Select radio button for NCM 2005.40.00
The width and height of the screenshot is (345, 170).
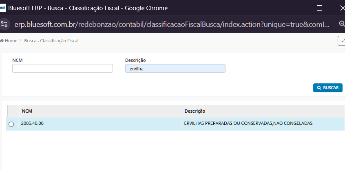[x=11, y=124]
